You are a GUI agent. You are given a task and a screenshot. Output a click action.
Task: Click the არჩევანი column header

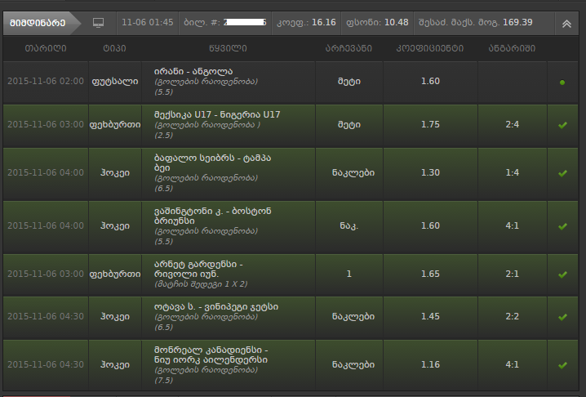pyautogui.click(x=348, y=48)
